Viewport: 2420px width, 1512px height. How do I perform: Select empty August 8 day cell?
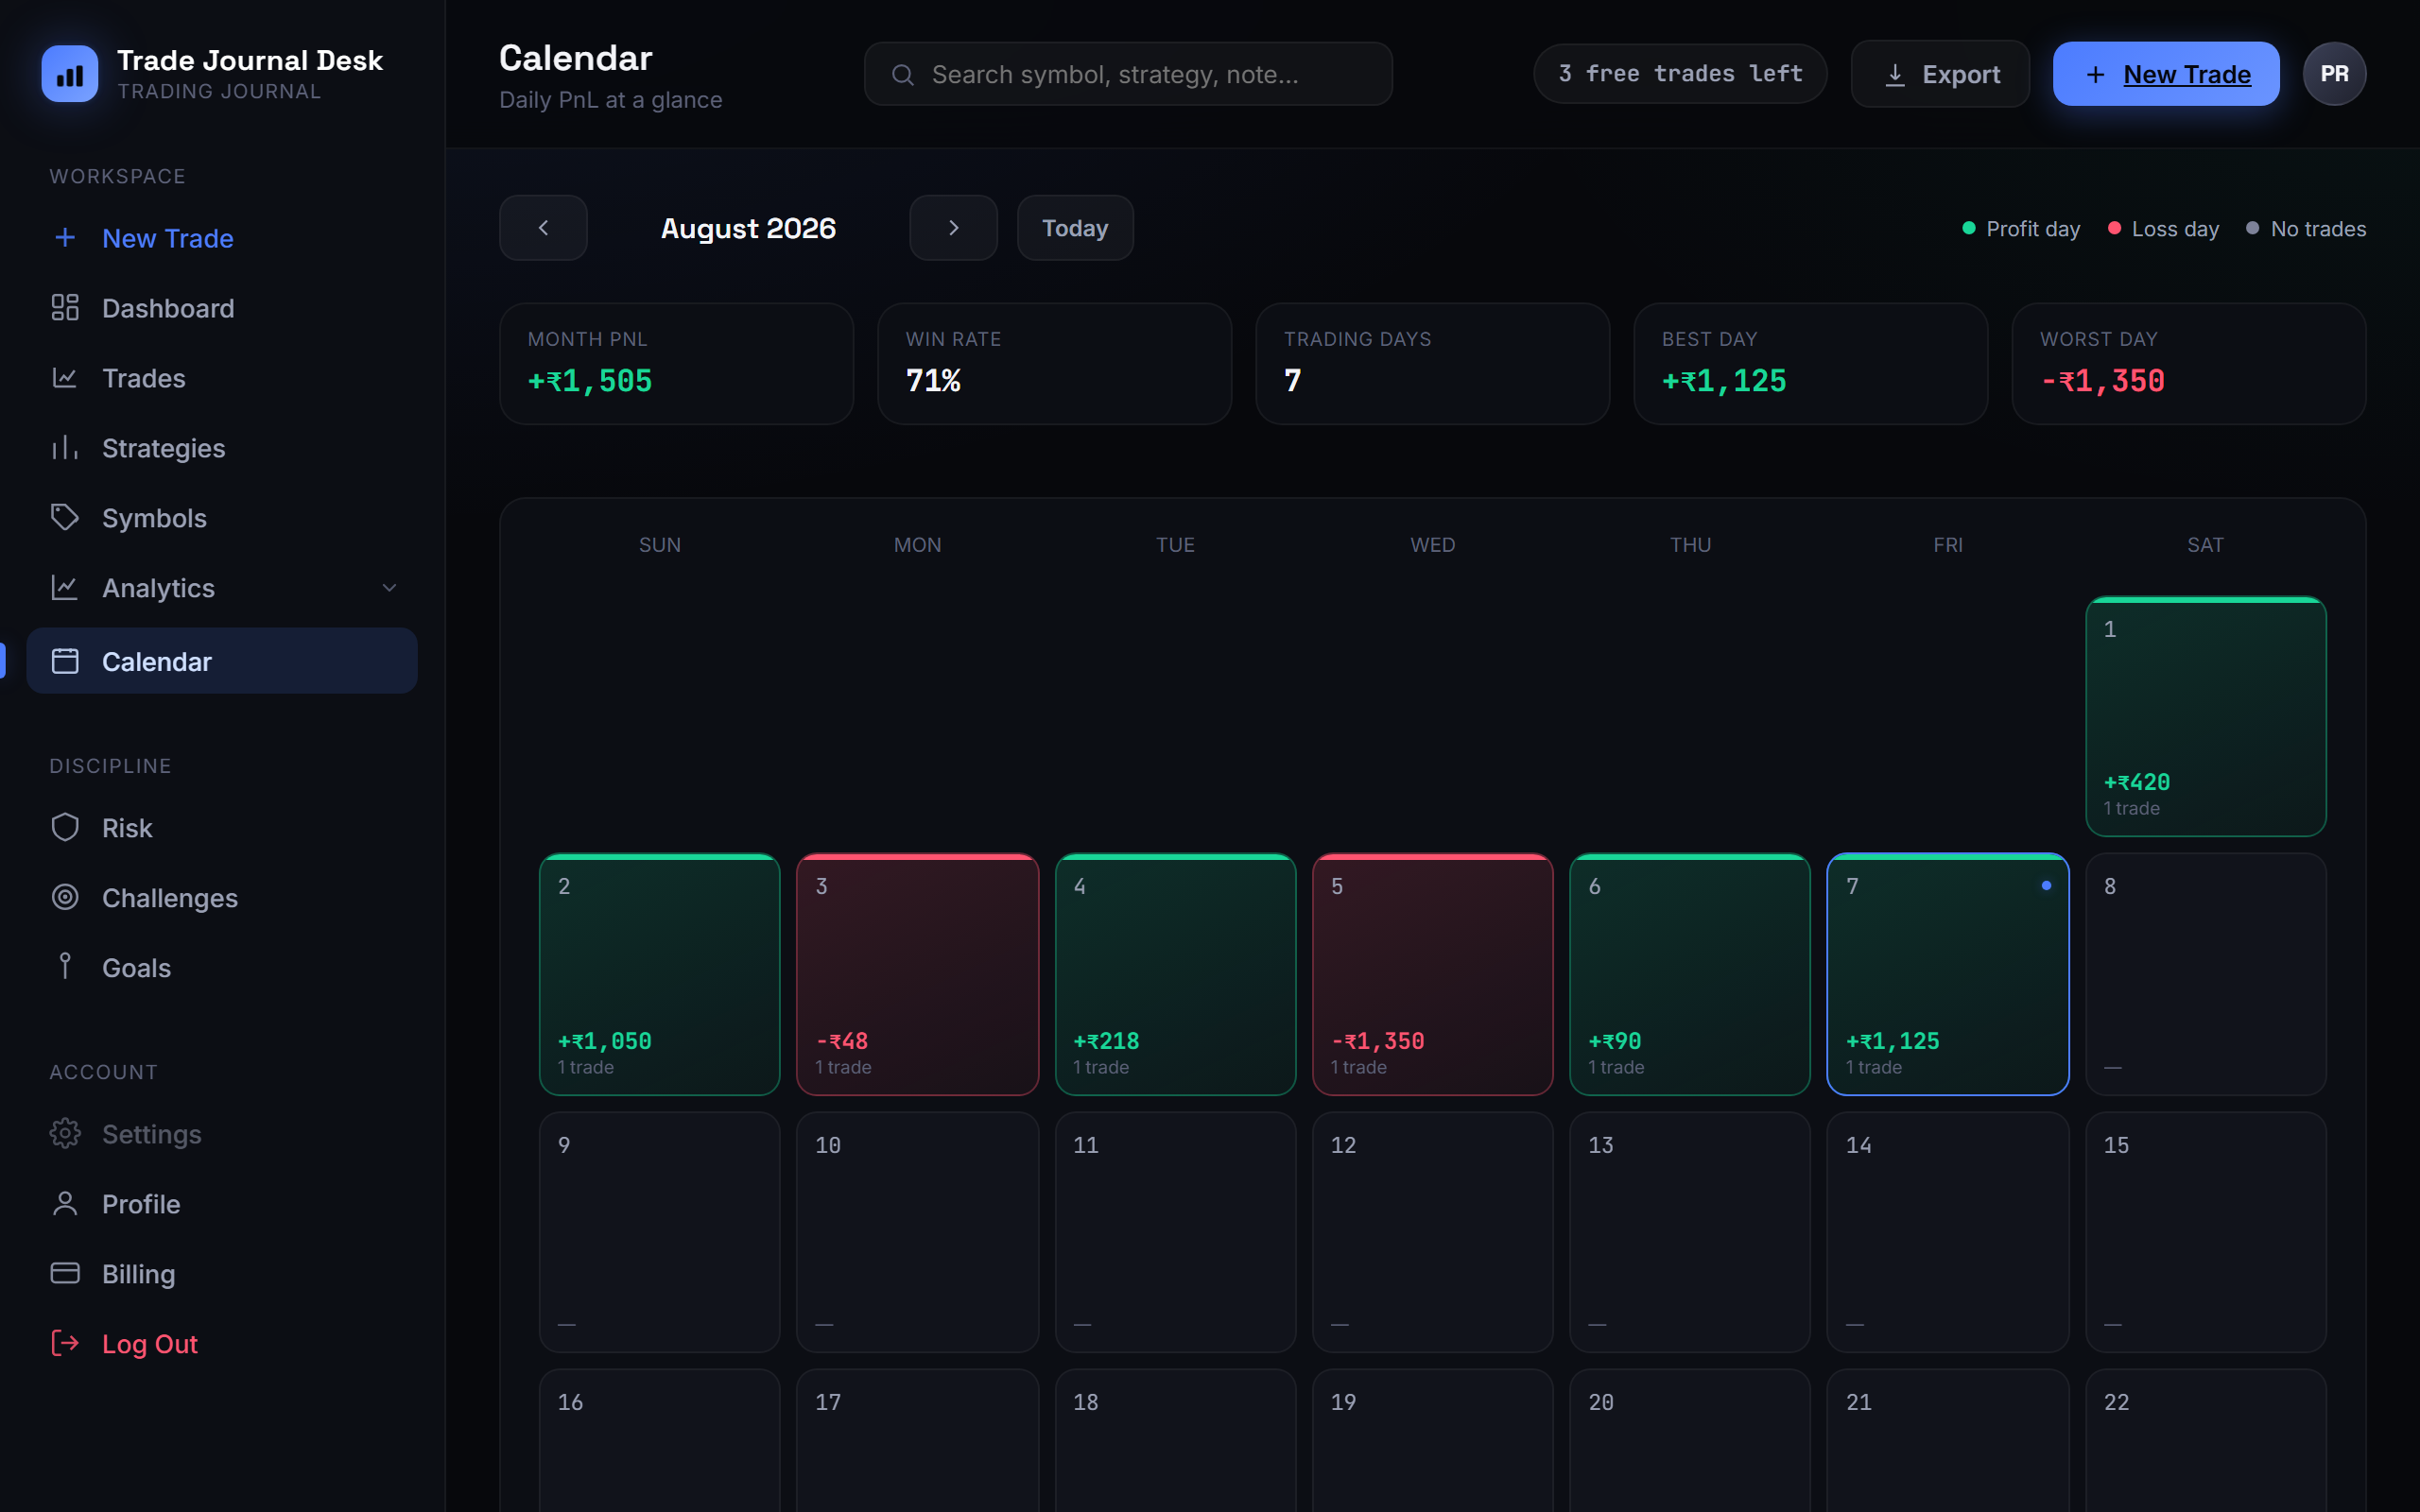point(2205,974)
